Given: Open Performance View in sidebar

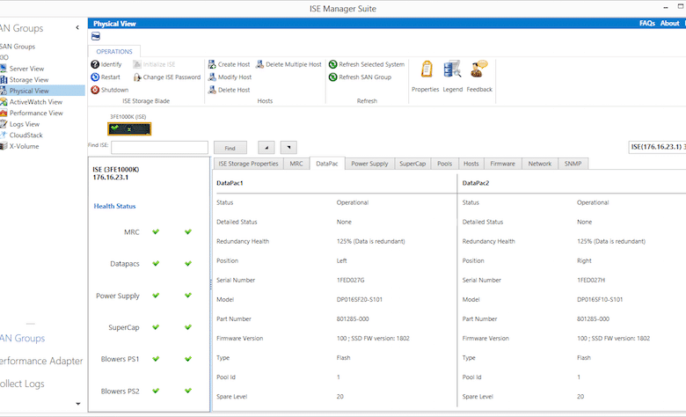Looking at the screenshot, I should 36,113.
